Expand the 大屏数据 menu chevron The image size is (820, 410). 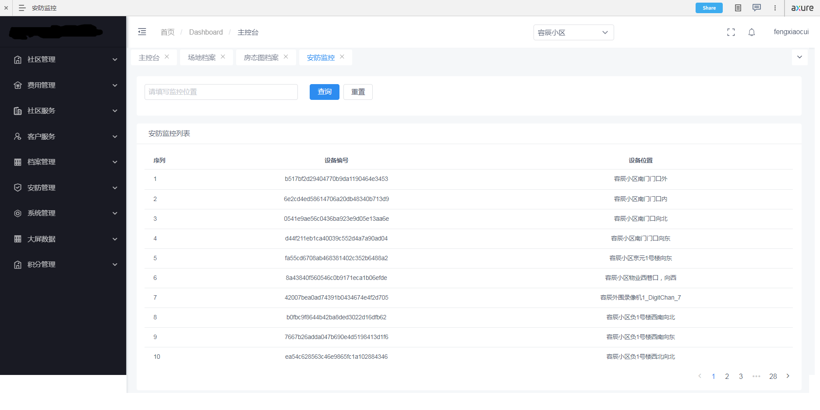(115, 239)
